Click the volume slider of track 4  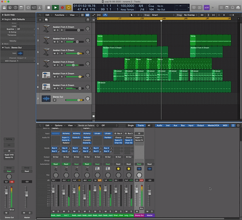pos(73,65)
